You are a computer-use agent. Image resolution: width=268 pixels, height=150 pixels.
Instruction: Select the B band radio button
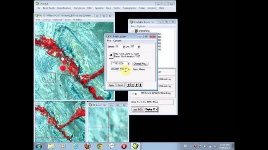133,94
